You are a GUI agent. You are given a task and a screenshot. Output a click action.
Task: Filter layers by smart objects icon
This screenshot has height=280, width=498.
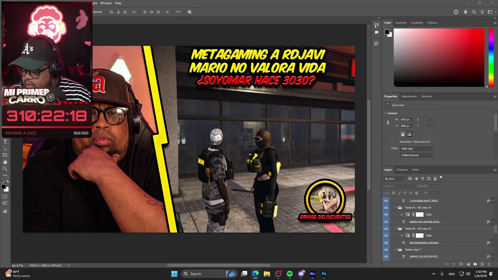pyautogui.click(x=435, y=178)
